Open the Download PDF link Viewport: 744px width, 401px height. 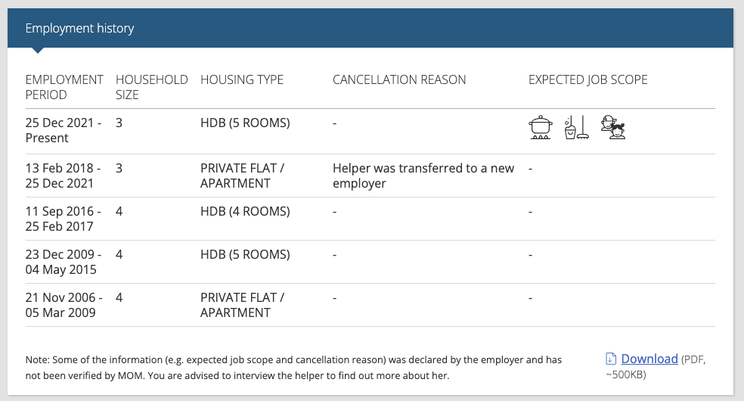[x=649, y=359]
